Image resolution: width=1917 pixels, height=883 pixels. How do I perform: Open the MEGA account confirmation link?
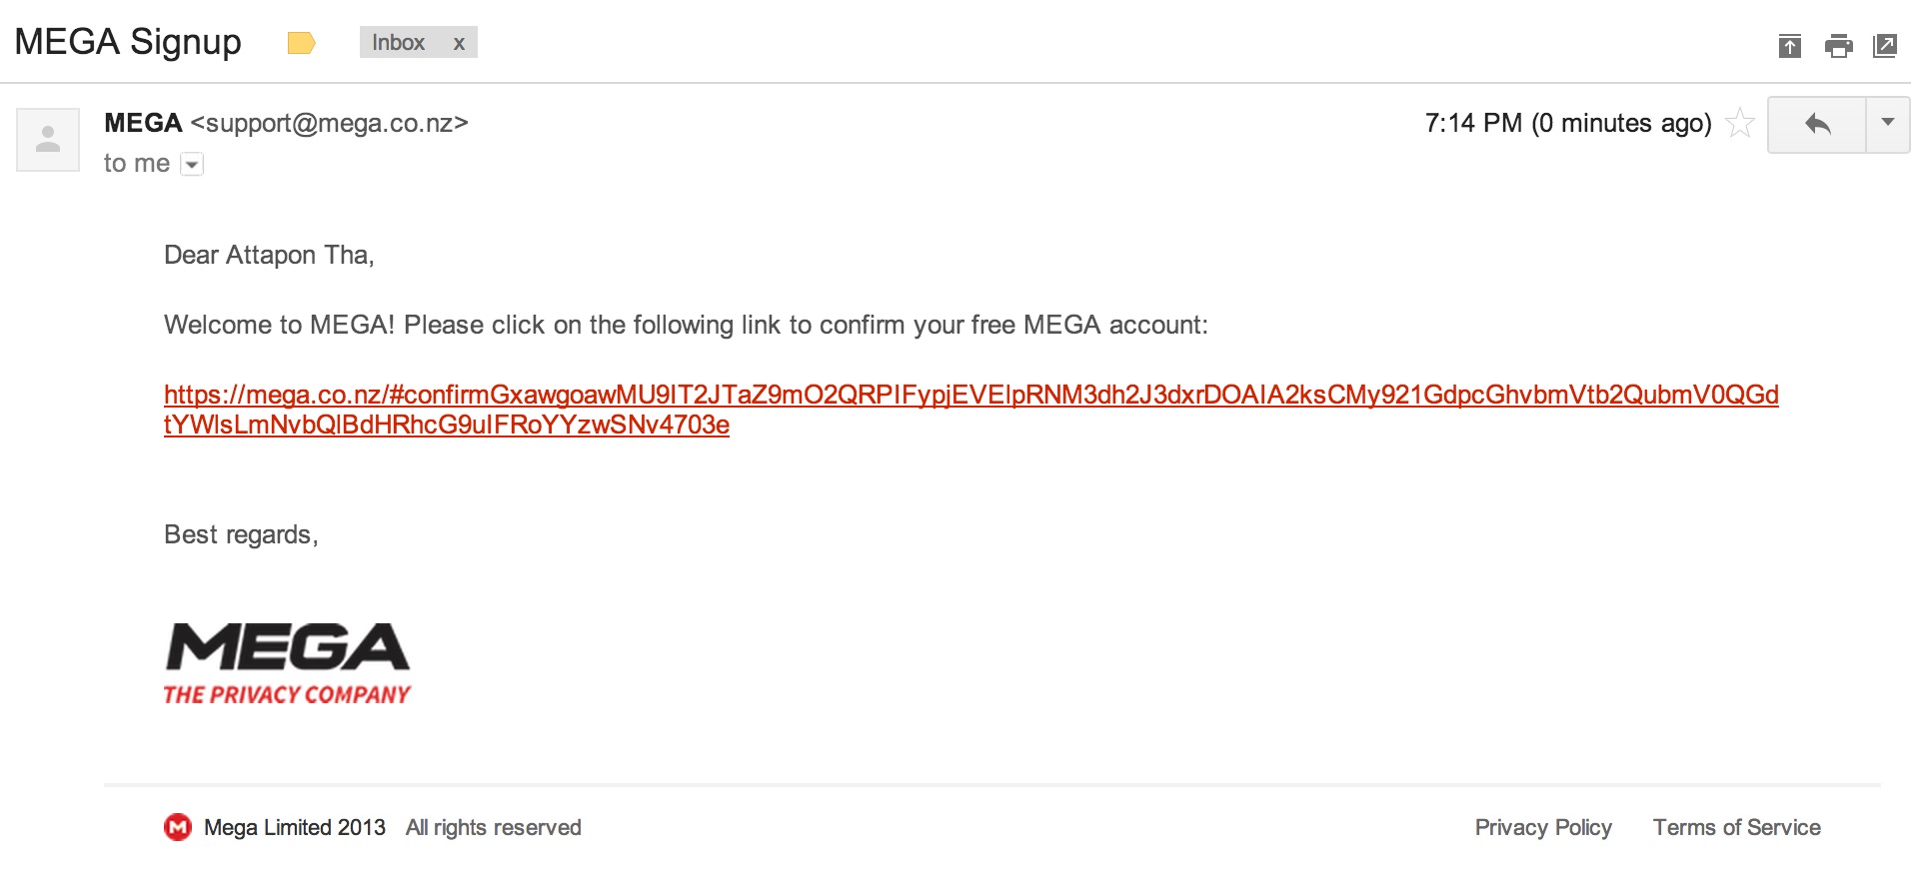[970, 395]
